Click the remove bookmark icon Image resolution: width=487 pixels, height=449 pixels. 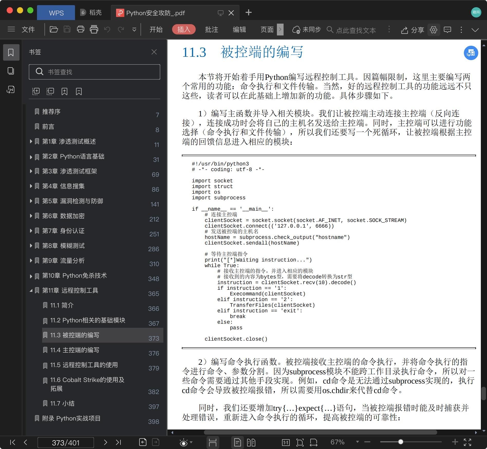tap(79, 91)
